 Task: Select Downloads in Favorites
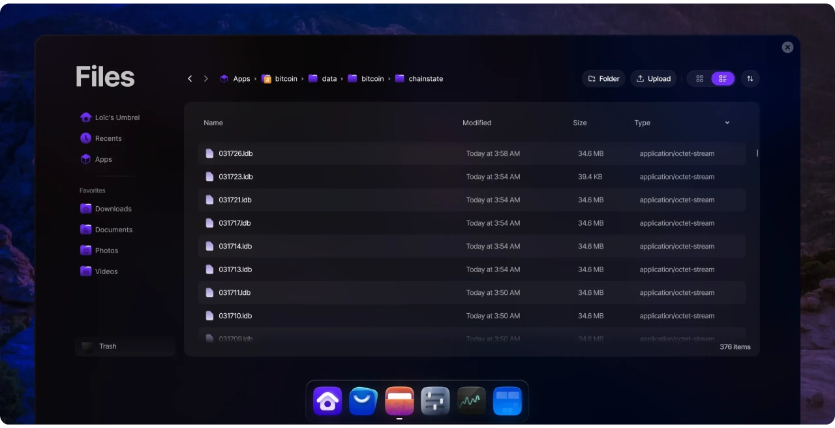click(113, 209)
